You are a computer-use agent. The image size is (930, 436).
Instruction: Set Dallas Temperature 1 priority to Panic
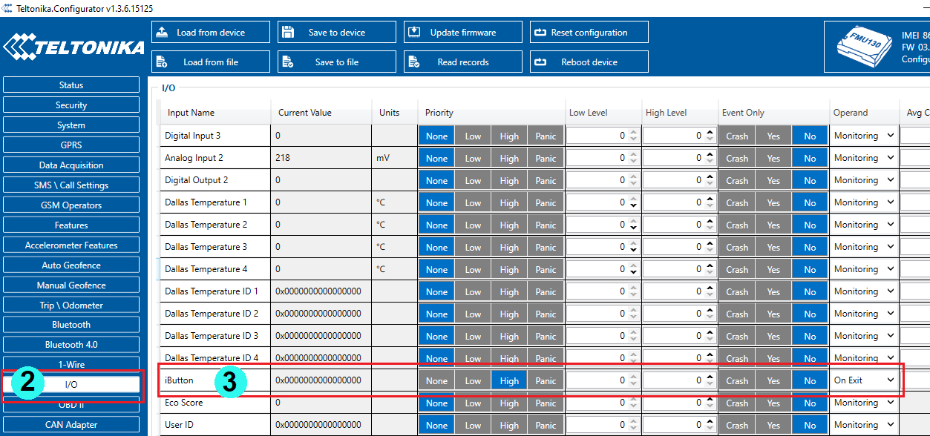(x=546, y=202)
